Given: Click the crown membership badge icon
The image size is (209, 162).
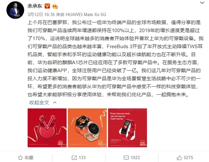Looking at the screenshot, I should coord(55,6).
